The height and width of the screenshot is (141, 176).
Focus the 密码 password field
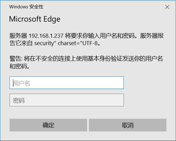point(67,100)
